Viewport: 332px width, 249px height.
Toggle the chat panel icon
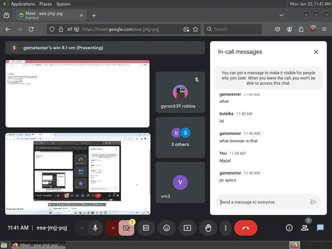pyautogui.click(x=320, y=228)
